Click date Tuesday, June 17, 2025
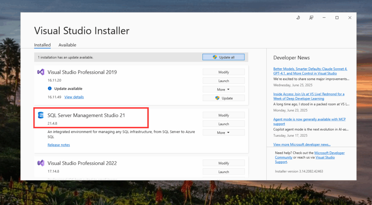 (x=290, y=136)
